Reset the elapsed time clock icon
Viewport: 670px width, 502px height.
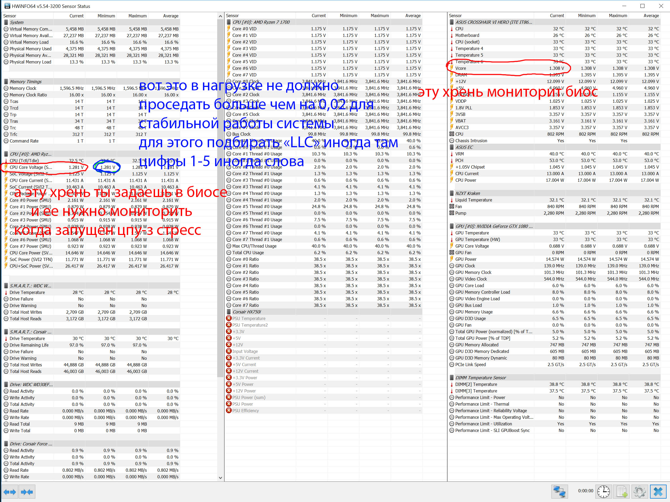click(603, 491)
